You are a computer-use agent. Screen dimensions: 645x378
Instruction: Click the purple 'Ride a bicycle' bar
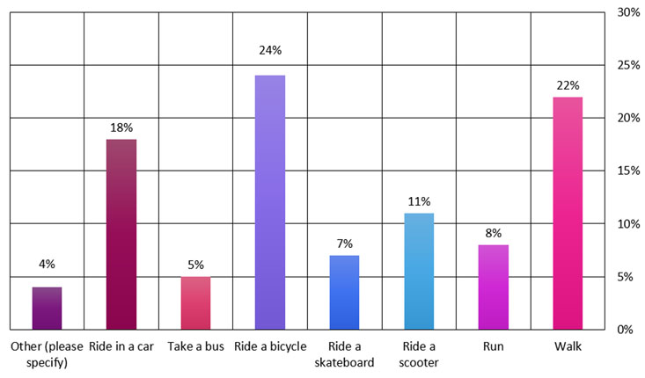pyautogui.click(x=270, y=202)
